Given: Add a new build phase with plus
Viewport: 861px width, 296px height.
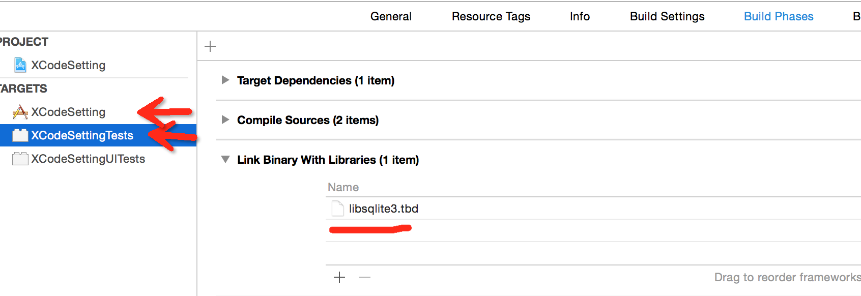Looking at the screenshot, I should (210, 46).
